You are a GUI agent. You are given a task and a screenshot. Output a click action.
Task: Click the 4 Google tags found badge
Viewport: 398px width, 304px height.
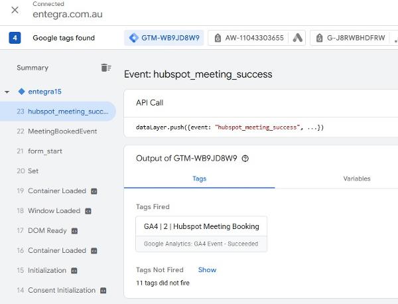(x=15, y=38)
